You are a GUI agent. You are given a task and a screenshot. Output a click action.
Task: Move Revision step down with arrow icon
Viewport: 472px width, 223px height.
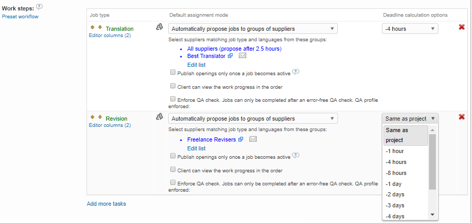pyautogui.click(x=100, y=118)
